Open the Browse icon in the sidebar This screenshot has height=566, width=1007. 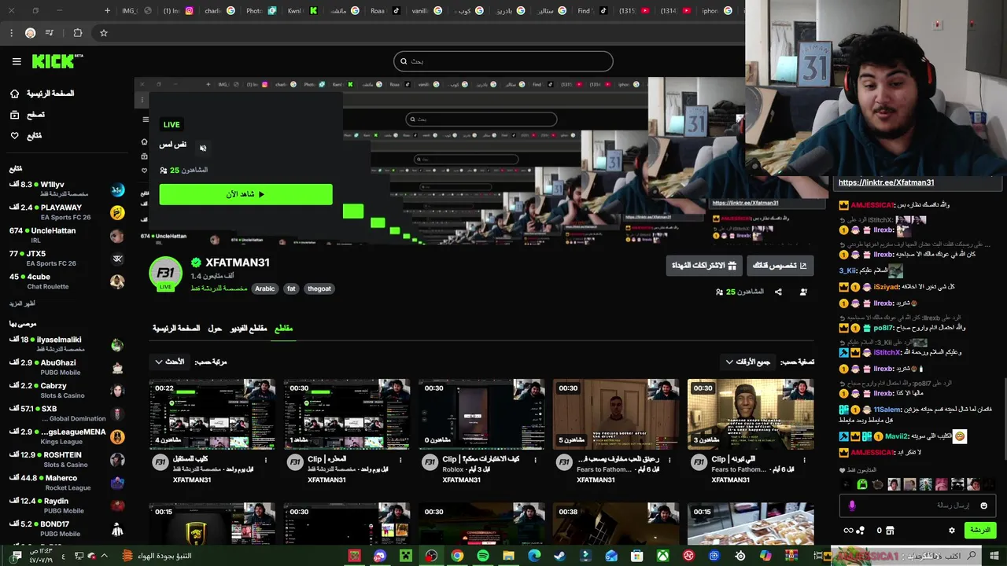pos(14,115)
